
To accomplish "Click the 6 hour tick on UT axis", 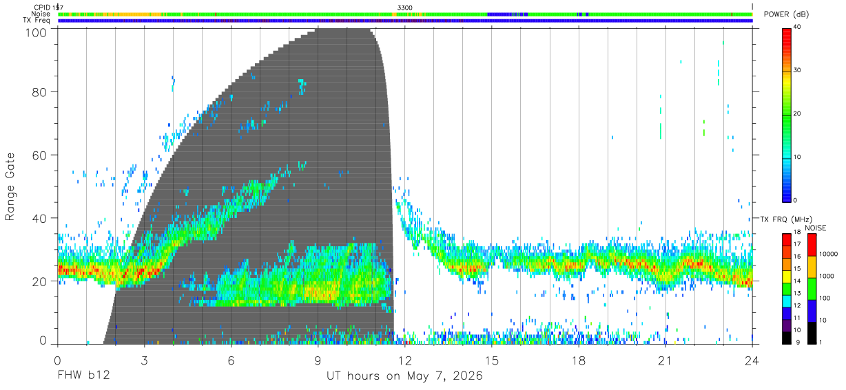I will pyautogui.click(x=231, y=360).
